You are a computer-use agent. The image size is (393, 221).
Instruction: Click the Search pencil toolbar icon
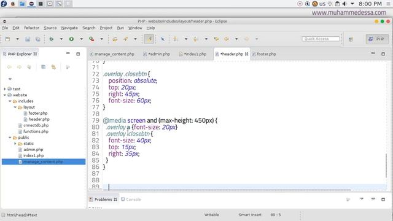[125, 39]
